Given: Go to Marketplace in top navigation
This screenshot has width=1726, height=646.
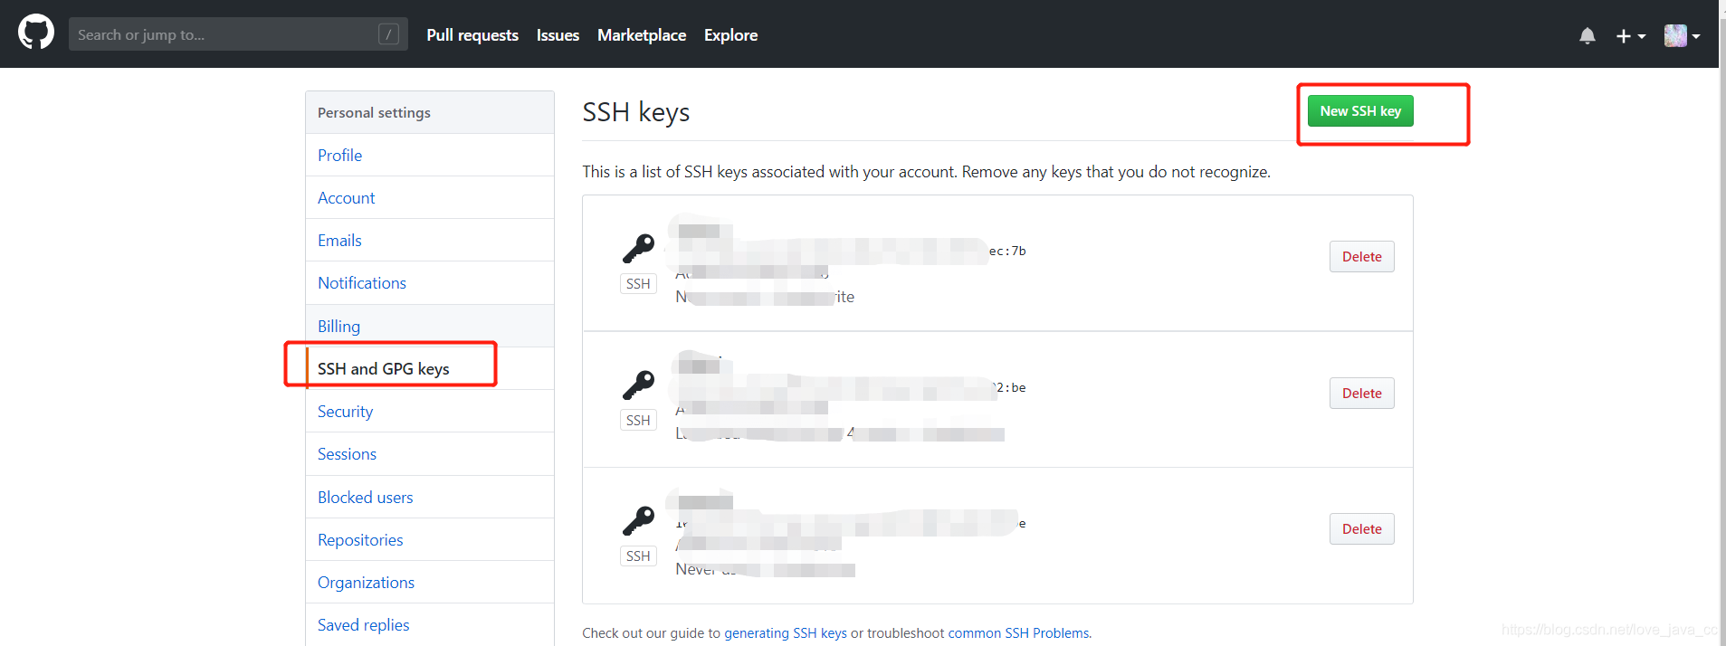Looking at the screenshot, I should 642,35.
